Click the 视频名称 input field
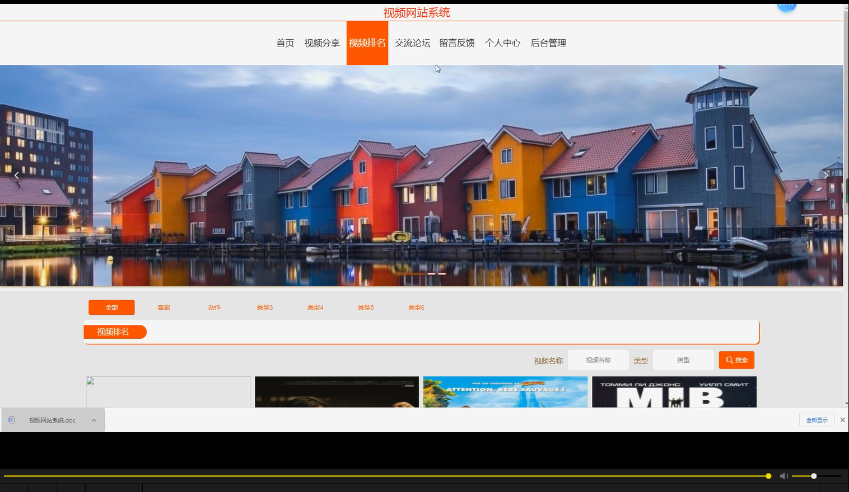This screenshot has height=492, width=849. pos(598,359)
